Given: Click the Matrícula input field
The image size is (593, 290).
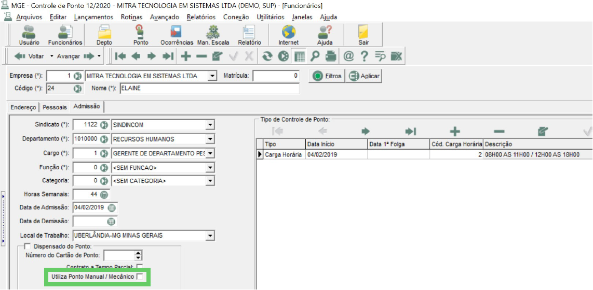Looking at the screenshot, I should (276, 76).
